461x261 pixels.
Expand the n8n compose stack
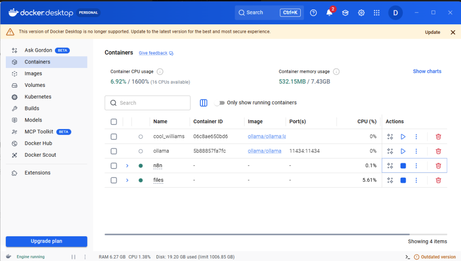[x=127, y=166]
